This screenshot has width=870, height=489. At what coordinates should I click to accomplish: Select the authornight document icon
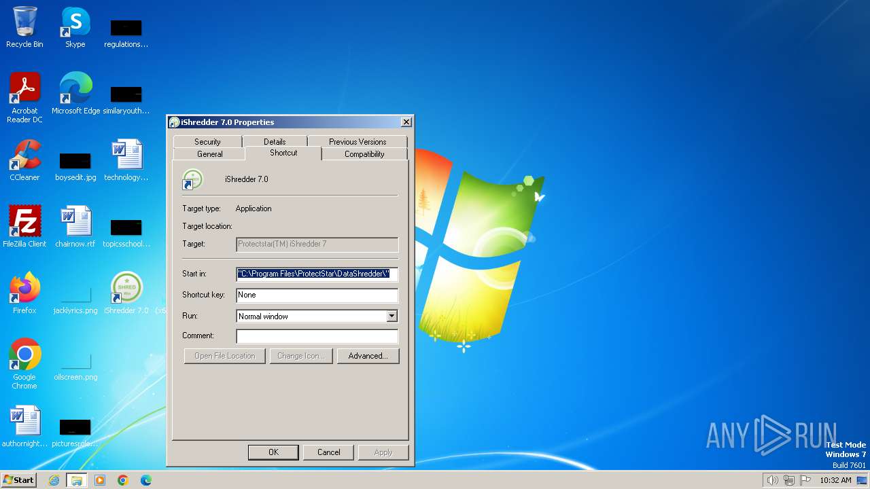pyautogui.click(x=24, y=427)
